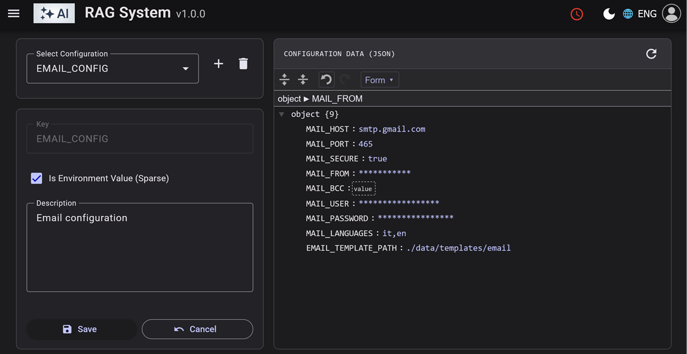Open the hamburger navigation menu
Screen dimensions: 687x354
click(14, 13)
